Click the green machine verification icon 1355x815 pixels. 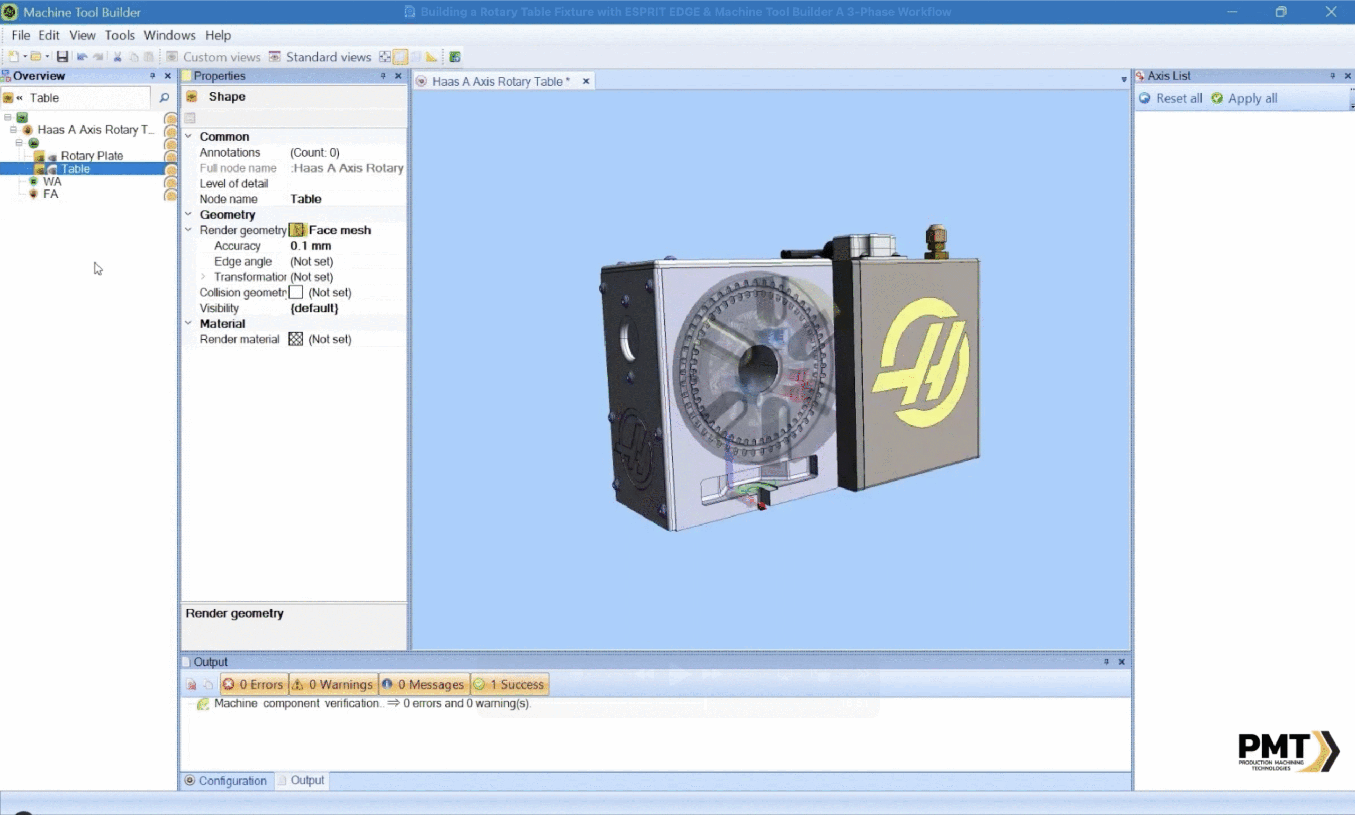click(x=455, y=57)
